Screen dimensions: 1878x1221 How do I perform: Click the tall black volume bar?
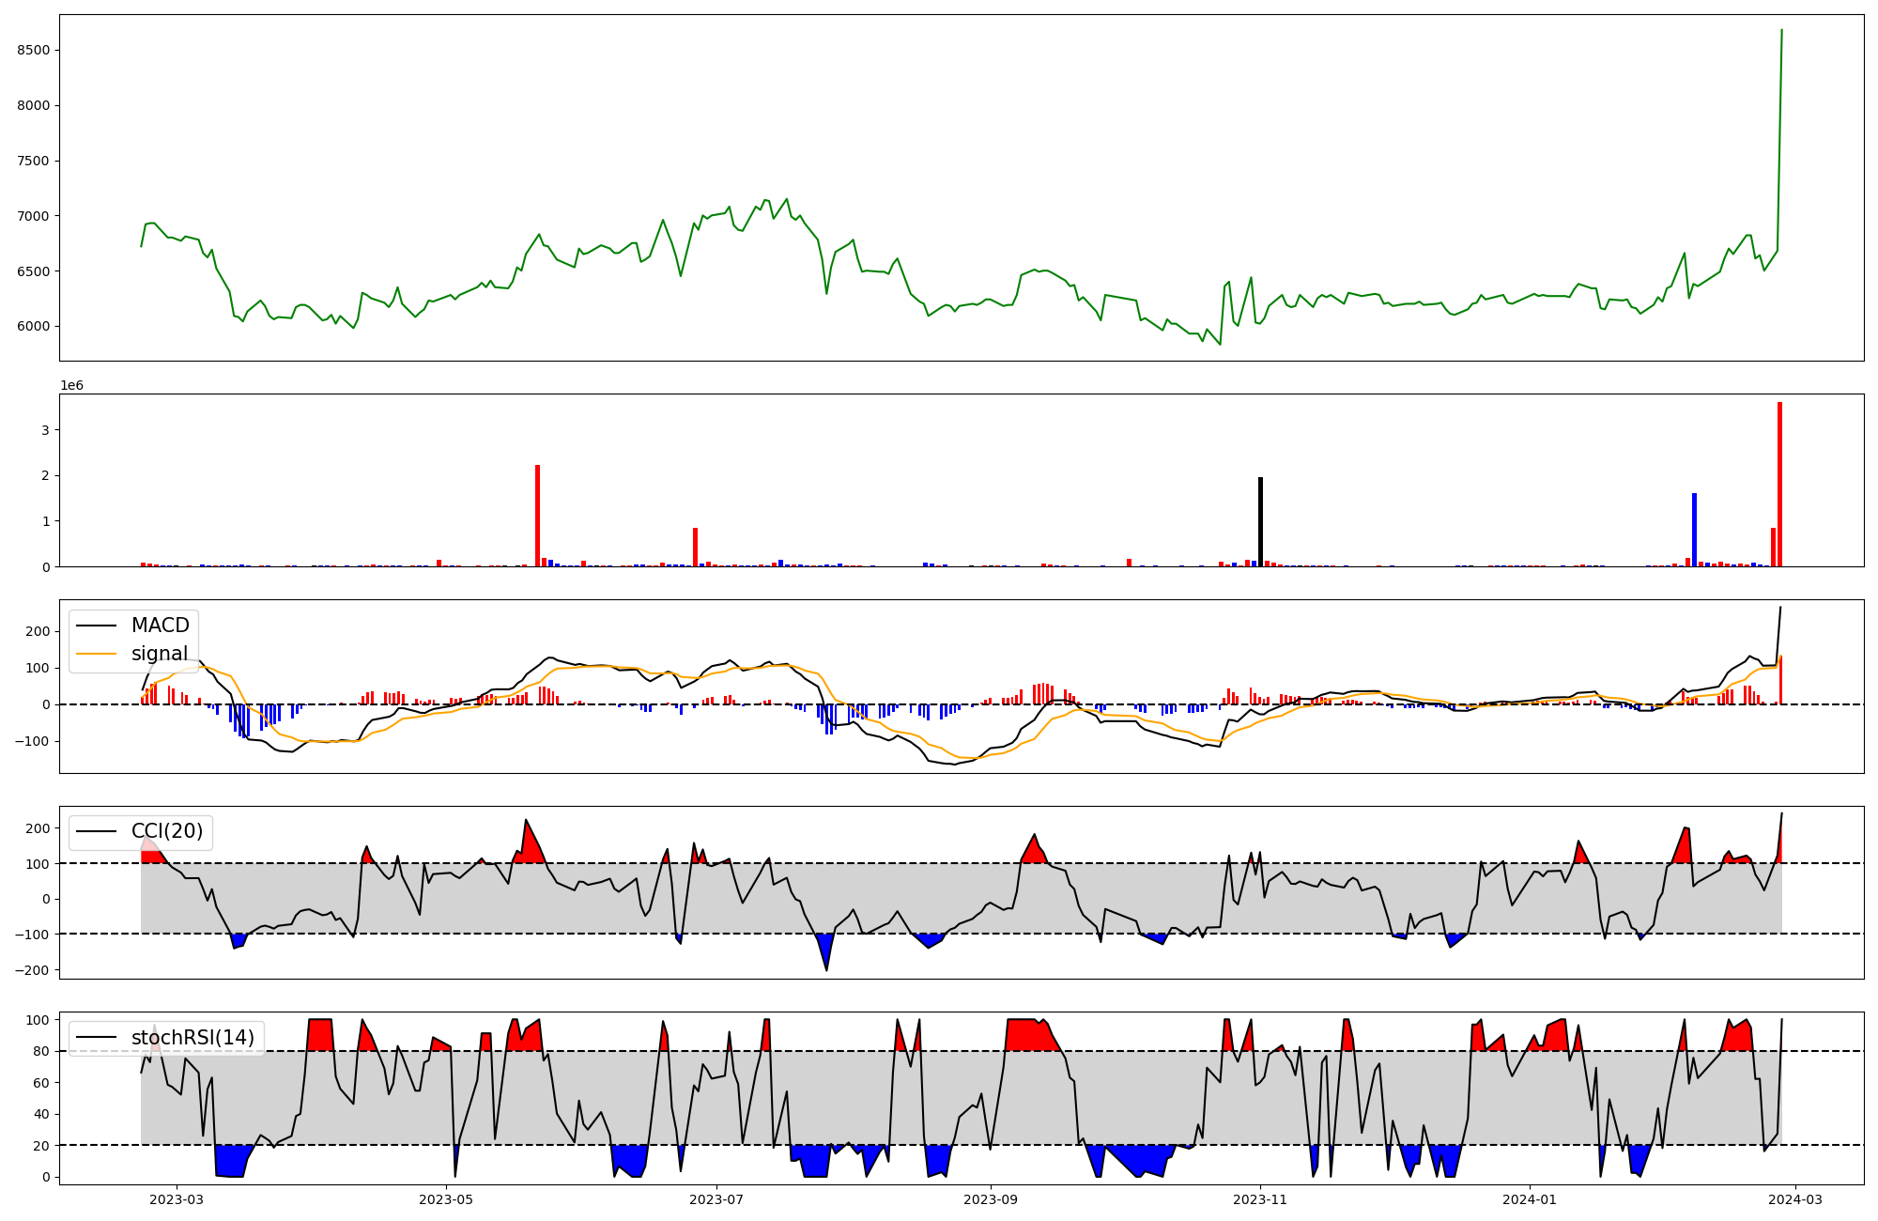click(1260, 522)
